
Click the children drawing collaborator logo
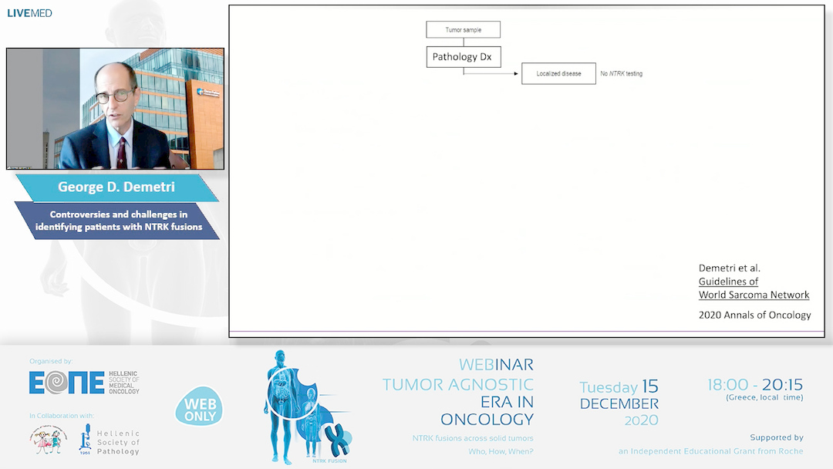49,440
